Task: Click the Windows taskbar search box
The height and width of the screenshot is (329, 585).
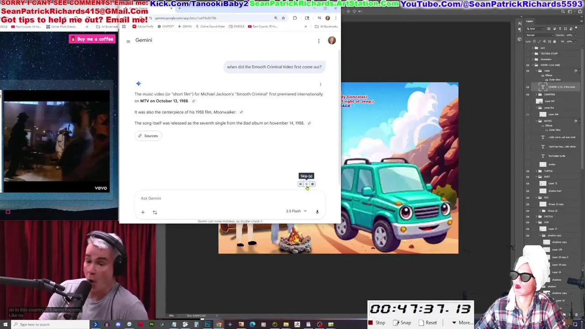Action: pos(50,324)
